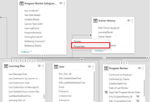Viewport: 151px width, 102px height.
Task: Click the filter direction marker at left edge
Action: point(1,17)
